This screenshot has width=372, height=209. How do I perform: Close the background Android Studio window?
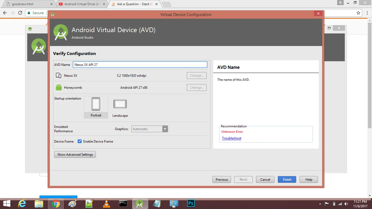tap(339, 28)
